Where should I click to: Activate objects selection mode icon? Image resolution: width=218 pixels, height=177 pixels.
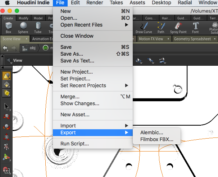6,76
